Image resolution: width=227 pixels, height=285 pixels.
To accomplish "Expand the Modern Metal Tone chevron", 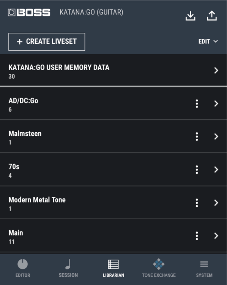I will 216,203.
